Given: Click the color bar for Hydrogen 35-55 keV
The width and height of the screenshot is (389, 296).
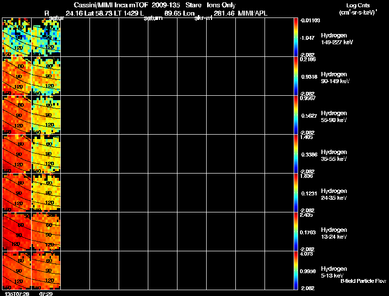Looking at the screenshot, I should (296, 154).
